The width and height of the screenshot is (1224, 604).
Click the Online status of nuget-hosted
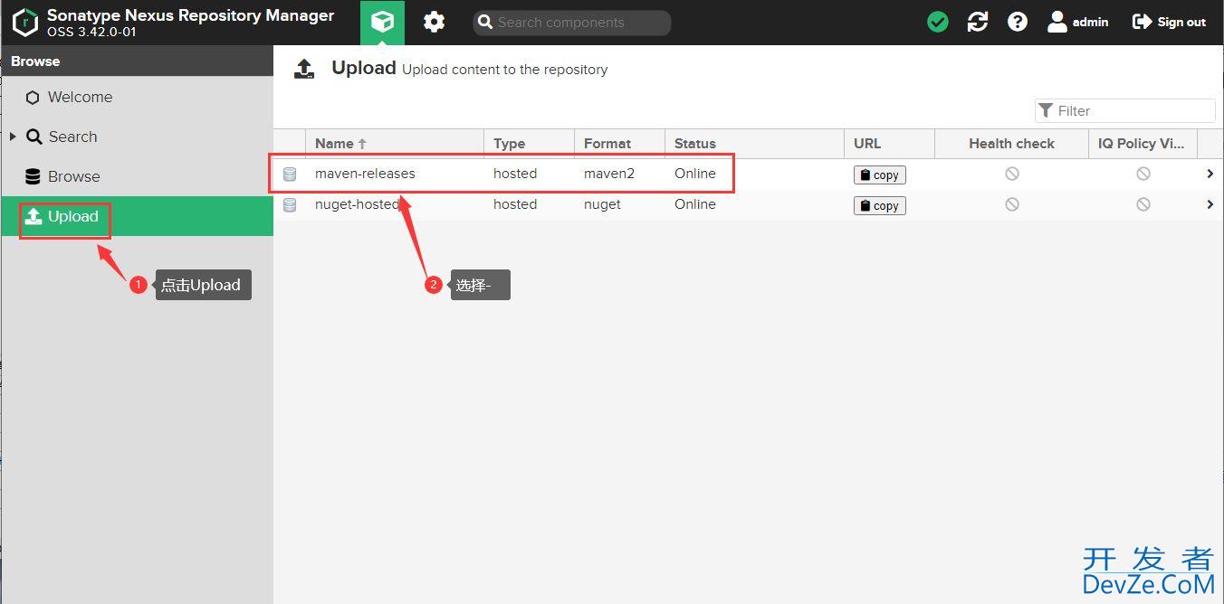point(695,204)
